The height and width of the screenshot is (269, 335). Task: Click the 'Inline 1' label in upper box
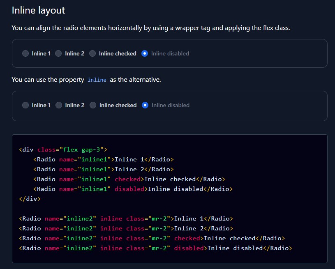(x=41, y=53)
